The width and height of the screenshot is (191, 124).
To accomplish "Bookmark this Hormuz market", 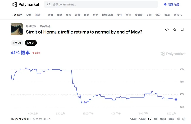I will (x=182, y=30).
